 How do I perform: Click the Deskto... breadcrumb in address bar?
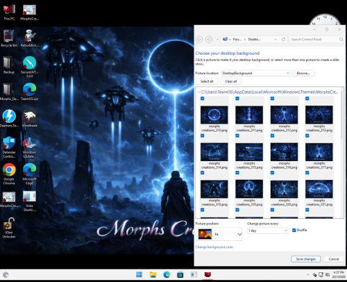pos(255,40)
